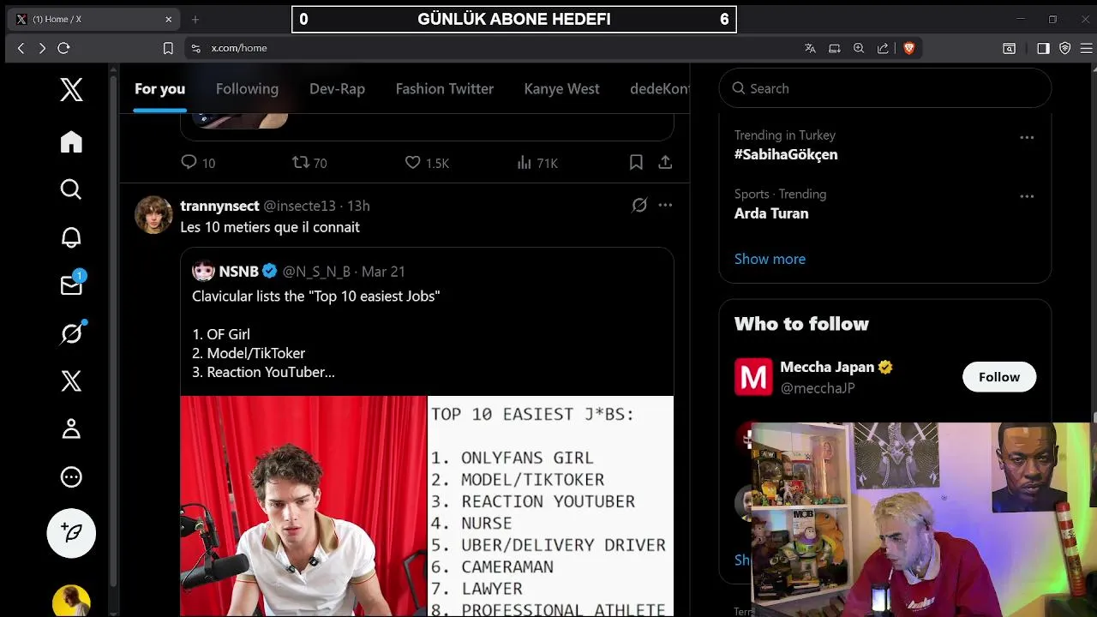The height and width of the screenshot is (617, 1097).
Task: Bookmark page via browser bookmark icon
Action: click(x=168, y=48)
